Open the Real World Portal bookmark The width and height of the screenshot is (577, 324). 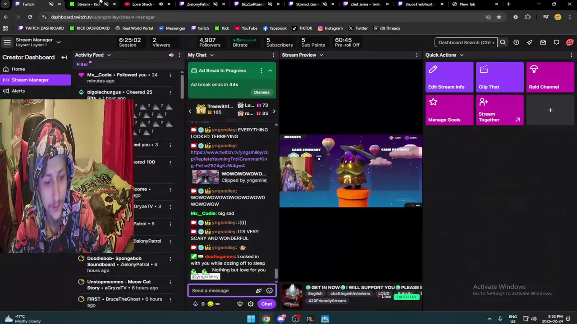[134, 28]
